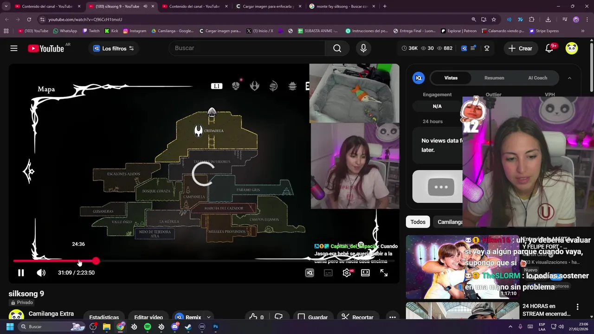This screenshot has width=594, height=334.
Task: Open the player settings gear
Action: (347, 273)
